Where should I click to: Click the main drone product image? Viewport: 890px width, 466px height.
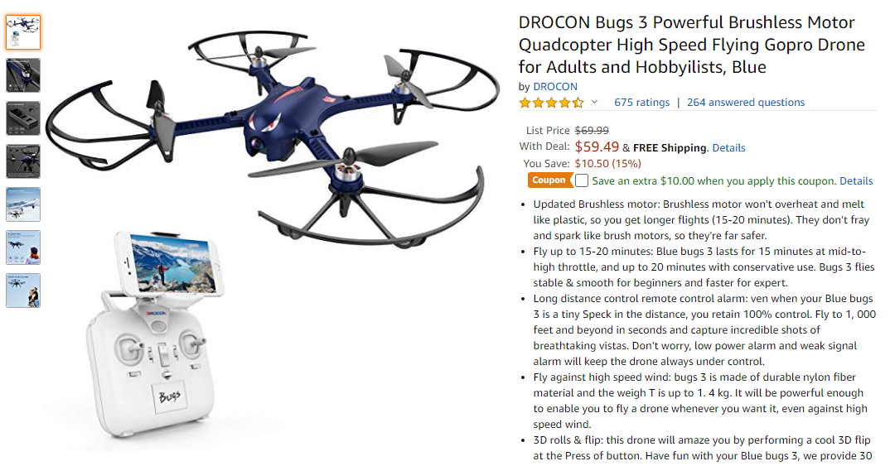[x=273, y=136]
